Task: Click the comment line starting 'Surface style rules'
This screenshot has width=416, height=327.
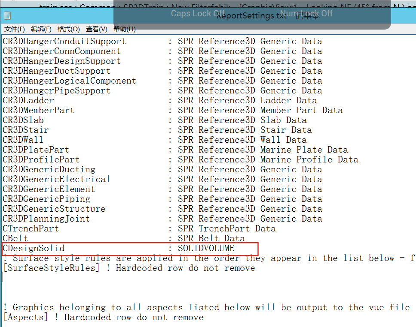Action: tap(209, 258)
